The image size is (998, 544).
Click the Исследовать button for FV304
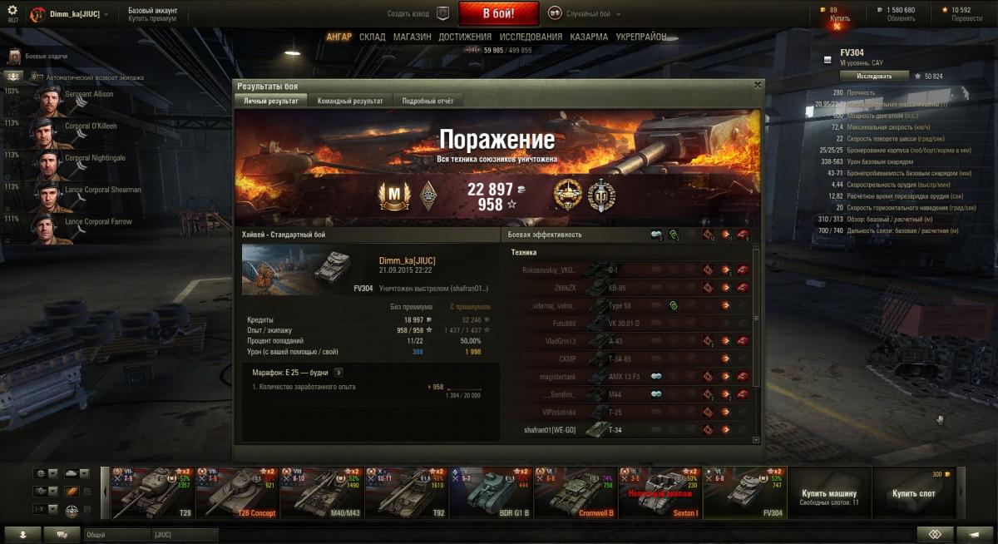pyautogui.click(x=867, y=76)
